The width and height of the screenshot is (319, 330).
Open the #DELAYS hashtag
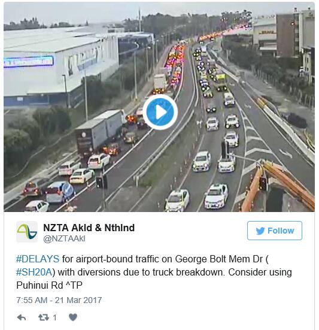coord(38,259)
